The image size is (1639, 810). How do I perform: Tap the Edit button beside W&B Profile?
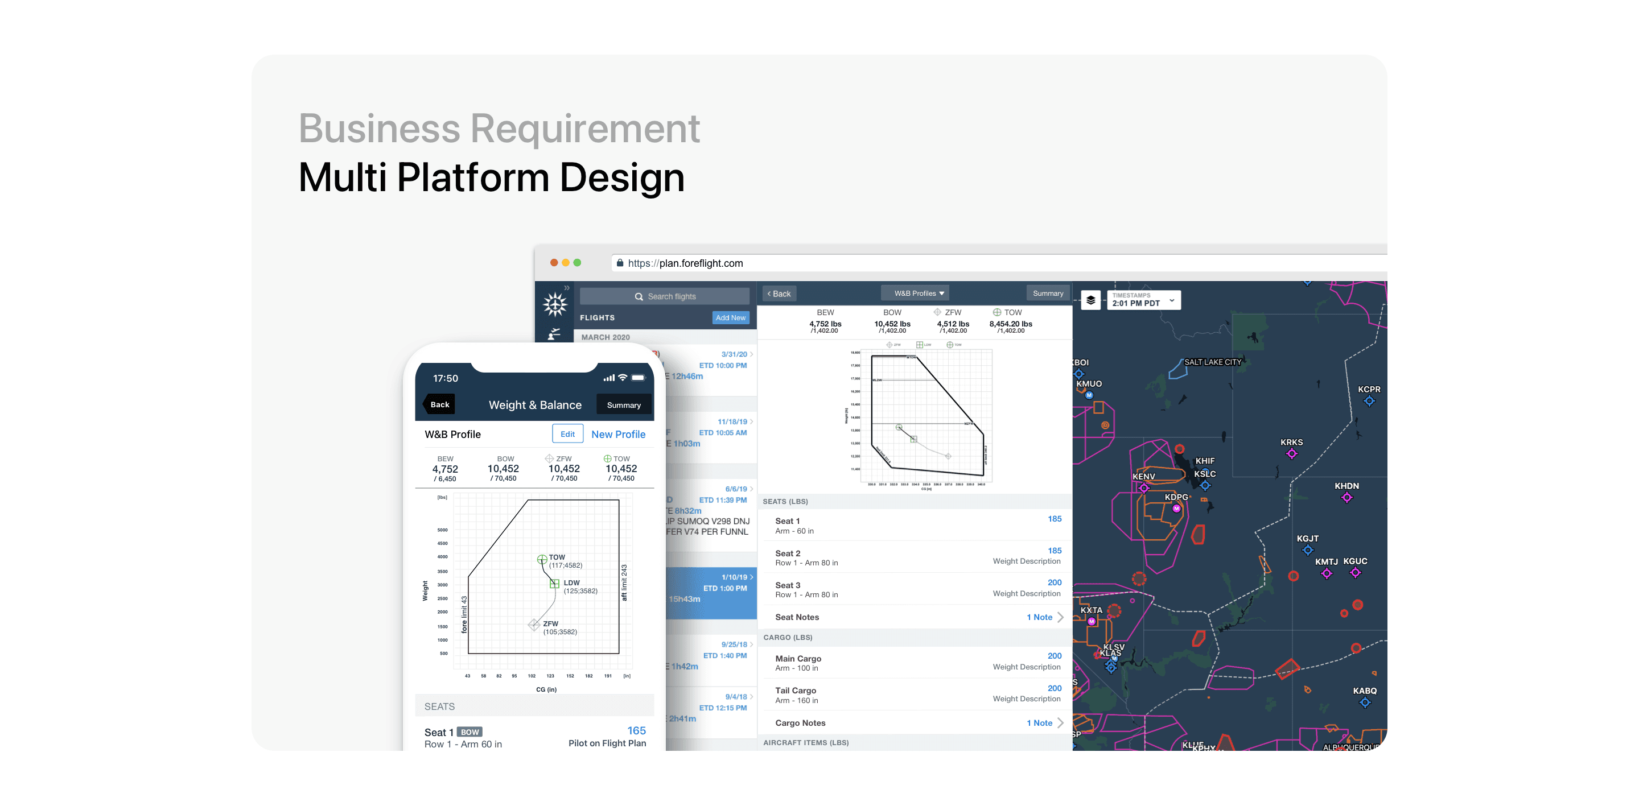tap(567, 434)
